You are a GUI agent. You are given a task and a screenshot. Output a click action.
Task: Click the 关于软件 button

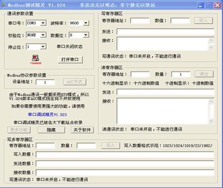coord(82,130)
